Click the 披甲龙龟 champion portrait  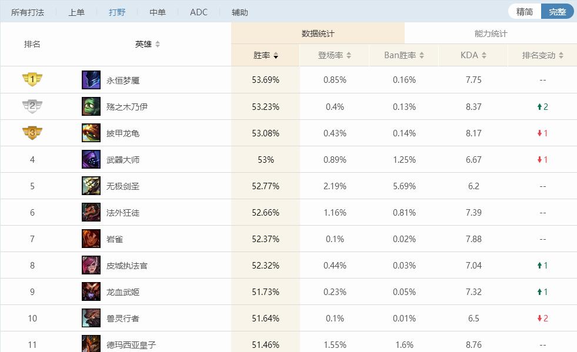[x=91, y=133]
